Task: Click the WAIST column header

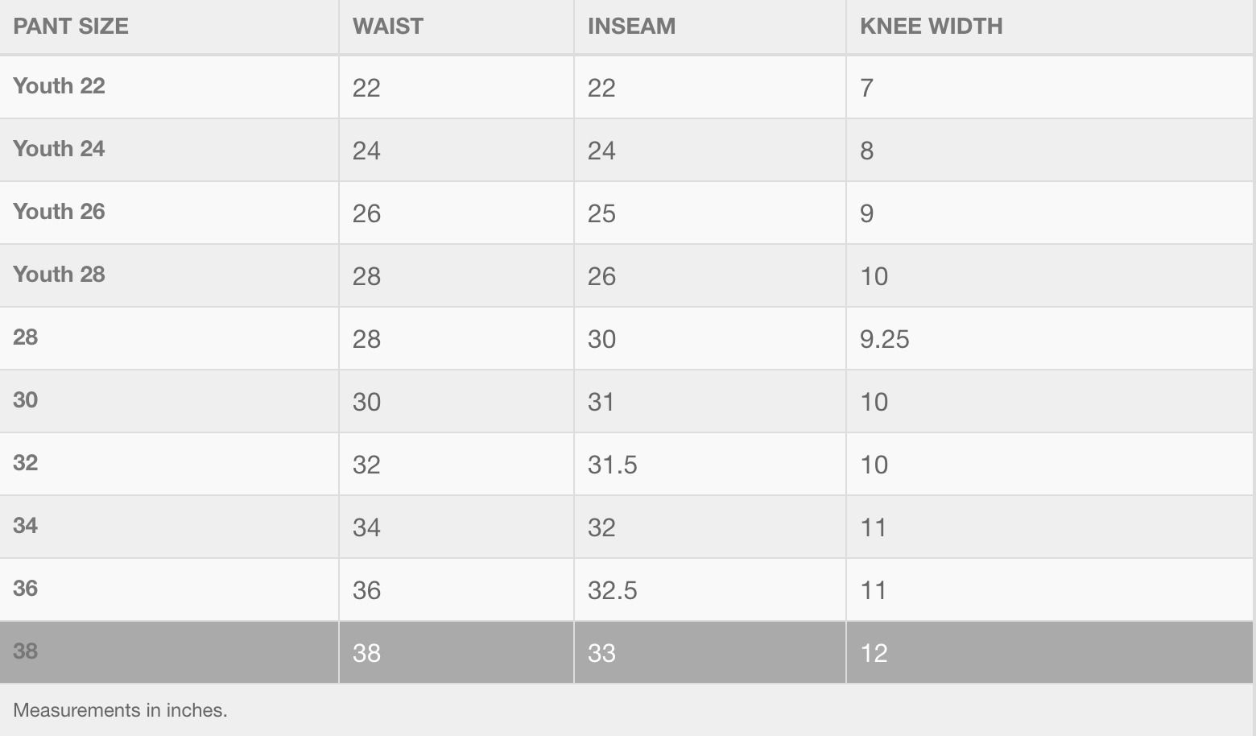Action: pos(388,26)
